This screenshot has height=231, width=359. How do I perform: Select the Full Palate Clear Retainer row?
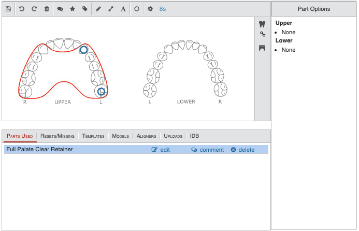point(136,150)
